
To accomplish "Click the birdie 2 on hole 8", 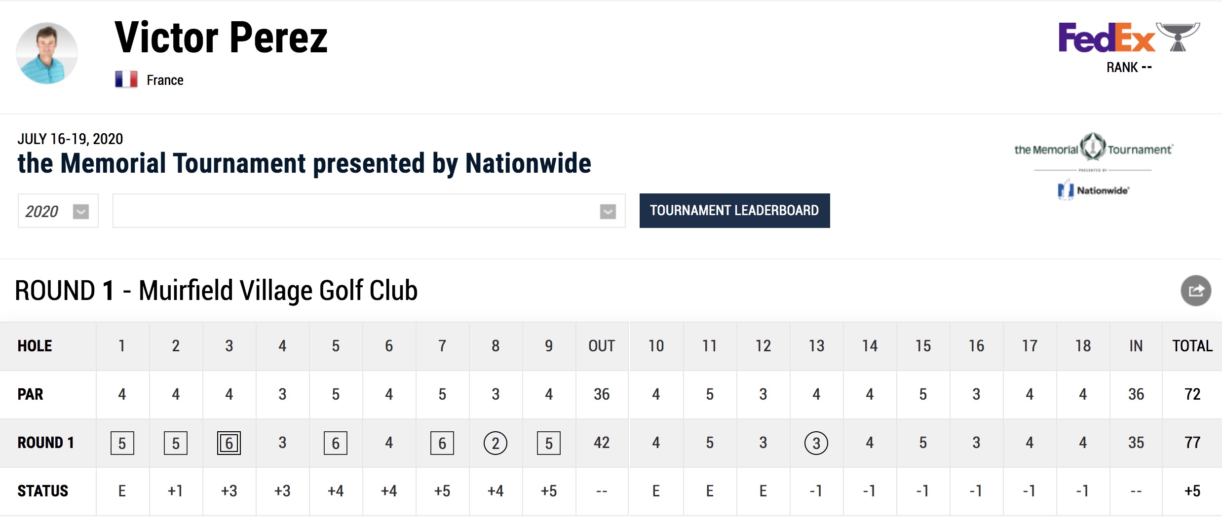I will click(496, 443).
